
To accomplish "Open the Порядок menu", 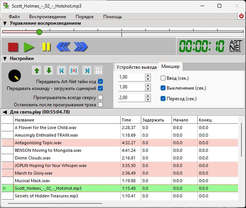I will click(x=85, y=17).
